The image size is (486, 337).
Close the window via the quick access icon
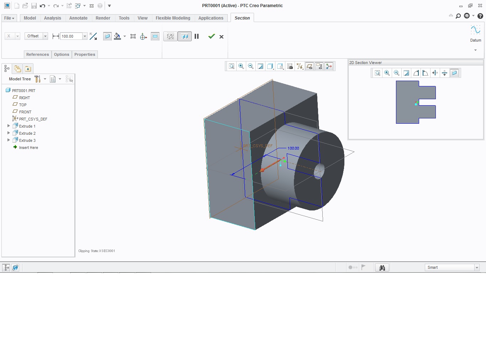(x=91, y=6)
